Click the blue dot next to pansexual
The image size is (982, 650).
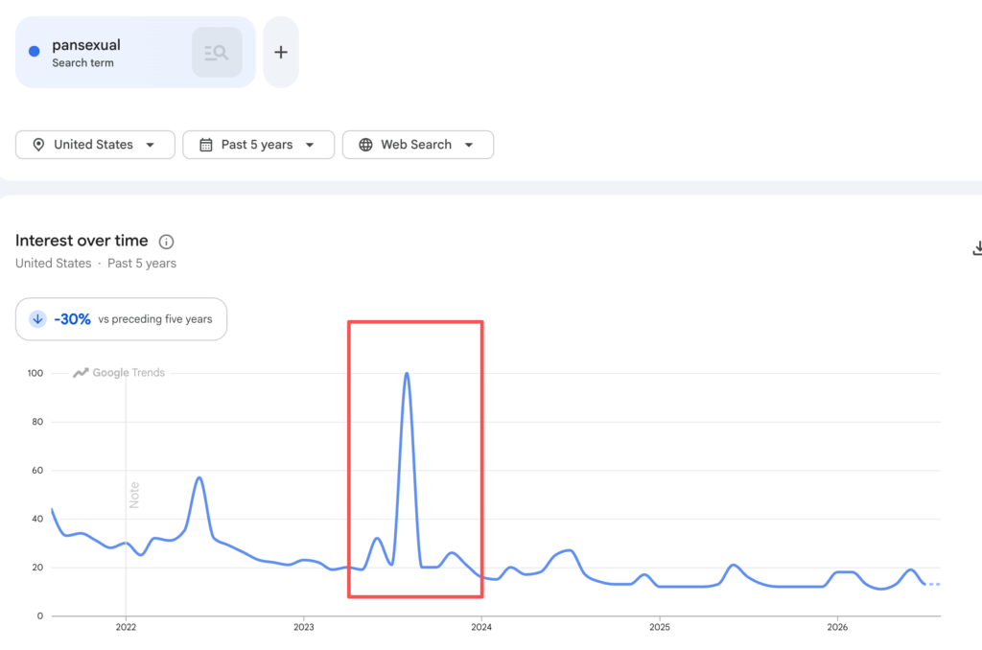point(35,52)
